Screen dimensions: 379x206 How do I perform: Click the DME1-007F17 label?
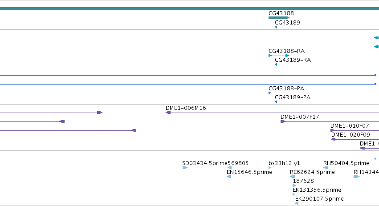pyautogui.click(x=300, y=117)
